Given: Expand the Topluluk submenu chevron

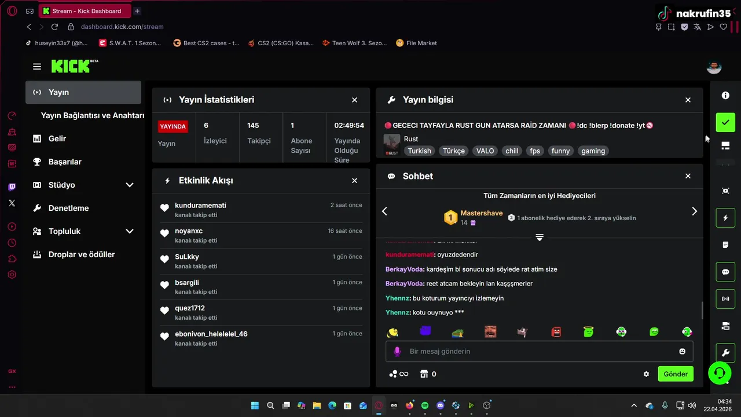Looking at the screenshot, I should (x=130, y=231).
